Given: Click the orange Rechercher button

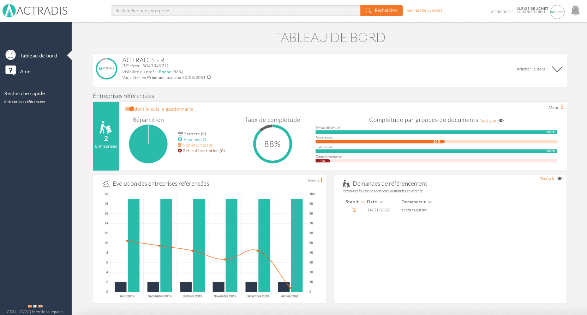Looking at the screenshot, I should coord(382,11).
